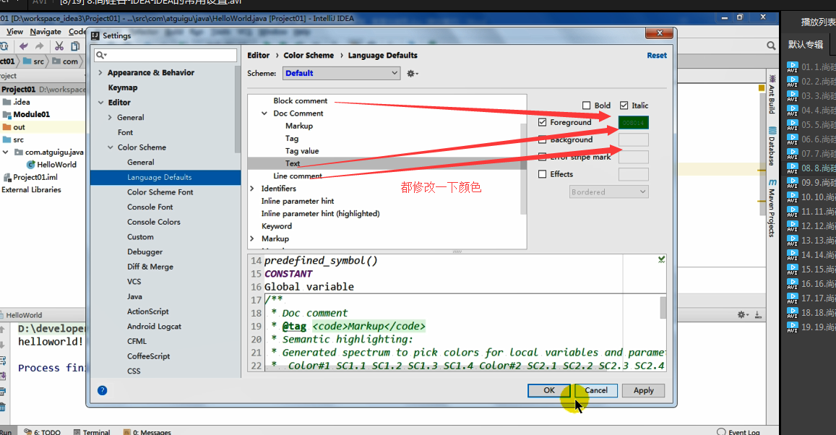Viewport: 836px width, 435px height.
Task: Click the Undo arrow in the IDEA toolbar
Action: coord(23,46)
